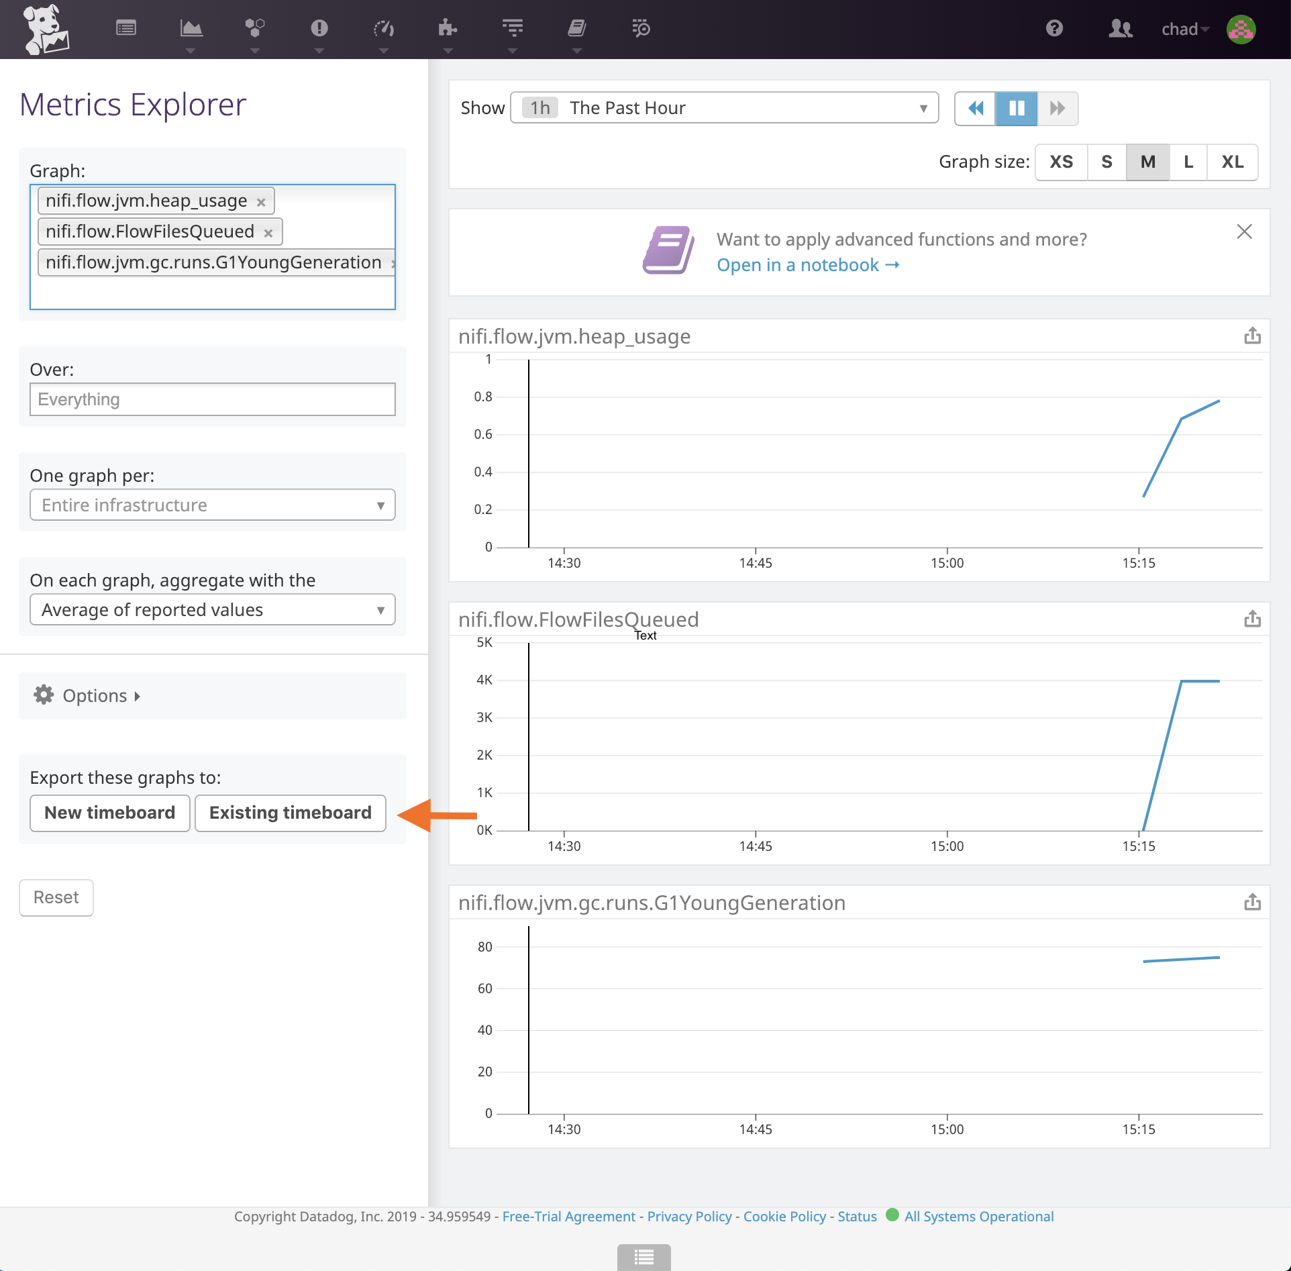Click the user avatar image
This screenshot has width=1291, height=1271.
tap(1241, 29)
